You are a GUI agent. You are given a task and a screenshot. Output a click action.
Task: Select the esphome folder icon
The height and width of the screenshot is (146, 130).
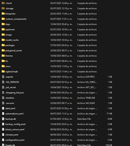[x=3, y=29]
